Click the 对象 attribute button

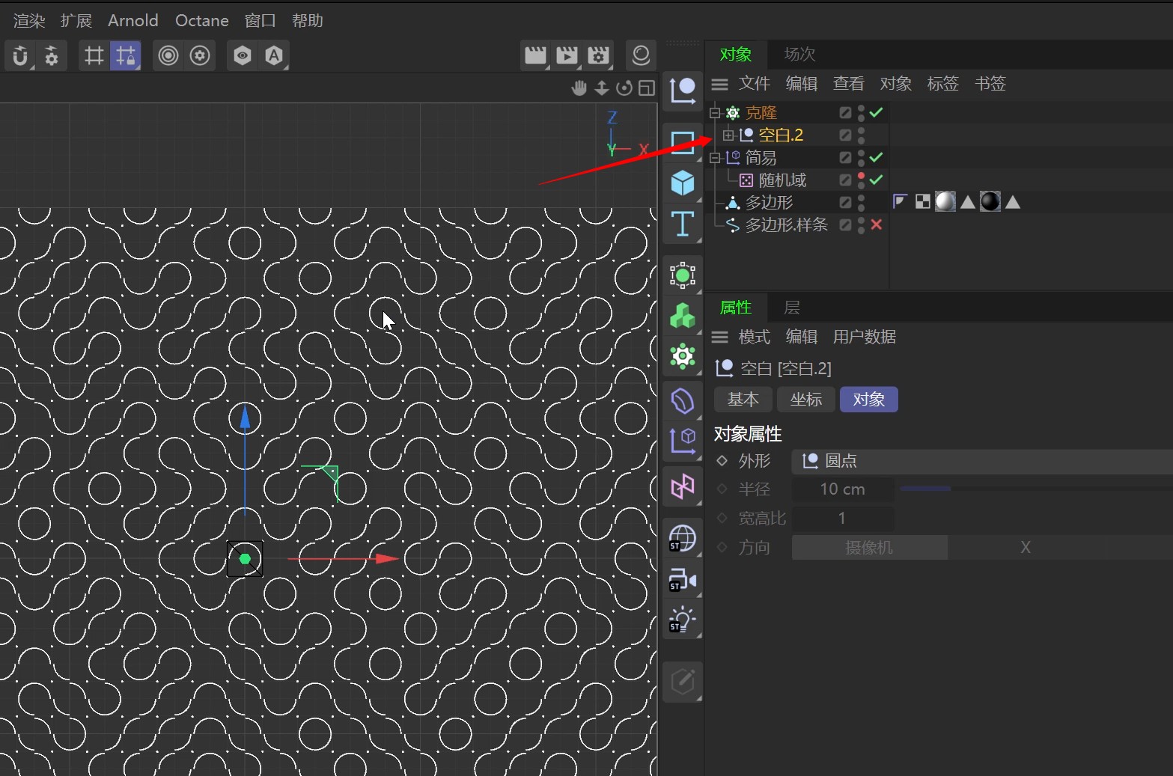tap(869, 400)
